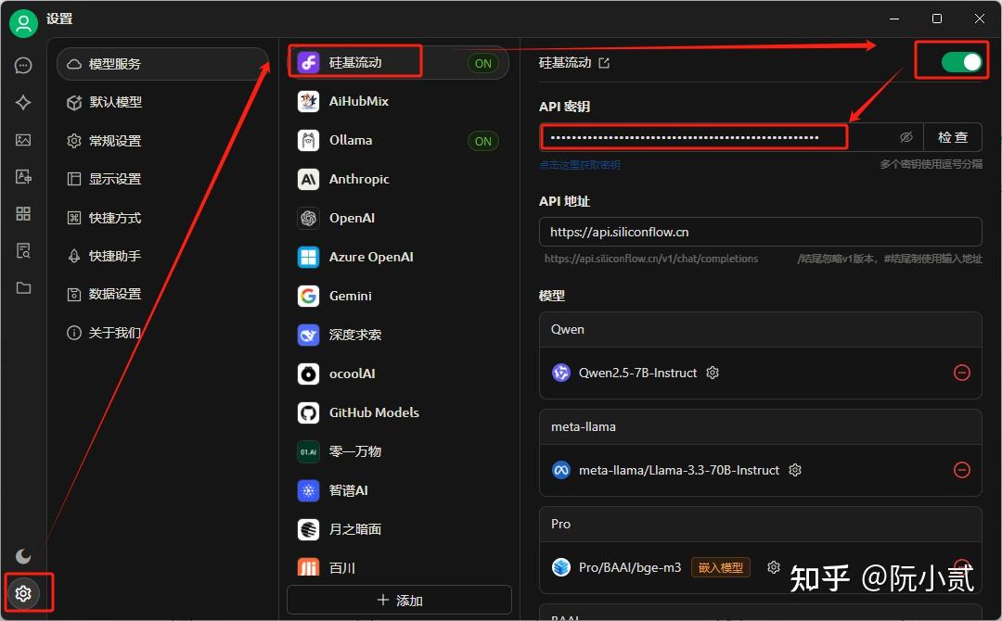Click the 嵌入模型 tag
The height and width of the screenshot is (621, 1002).
(721, 567)
